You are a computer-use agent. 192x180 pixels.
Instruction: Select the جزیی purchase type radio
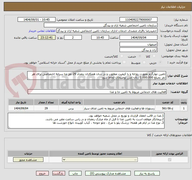pyautogui.click(x=160, y=62)
